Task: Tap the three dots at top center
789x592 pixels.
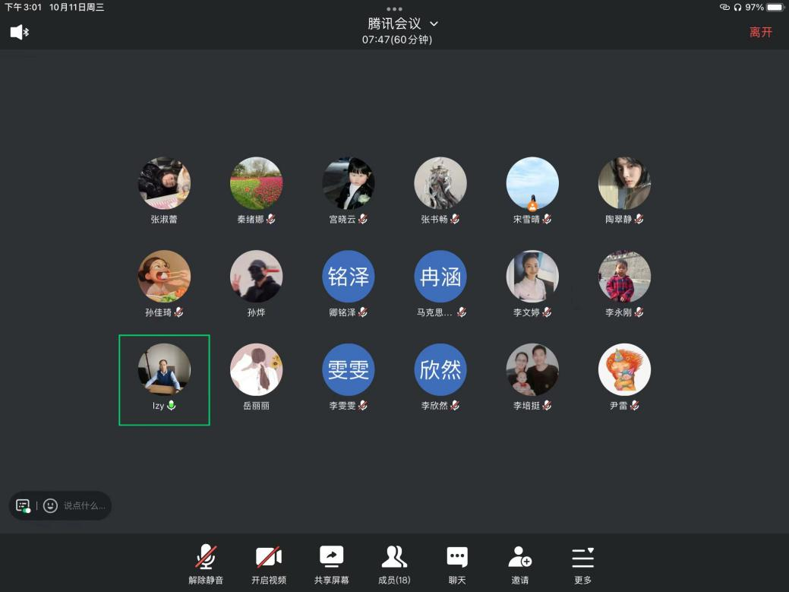Action: (394, 9)
